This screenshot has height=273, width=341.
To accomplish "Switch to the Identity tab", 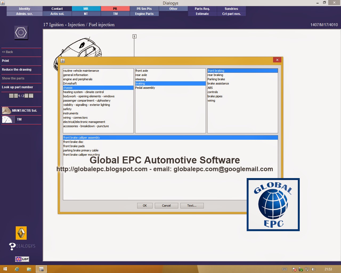I will pyautogui.click(x=25, y=9).
